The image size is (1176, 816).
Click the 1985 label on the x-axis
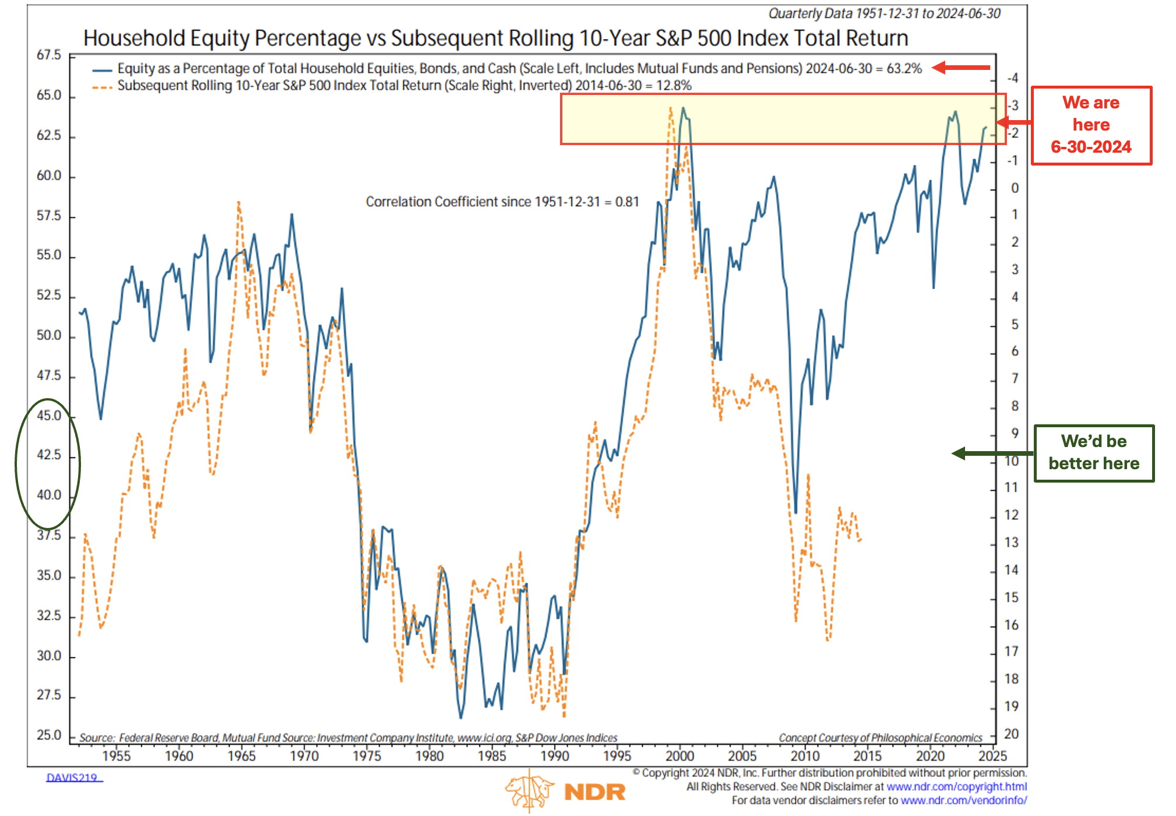[492, 757]
